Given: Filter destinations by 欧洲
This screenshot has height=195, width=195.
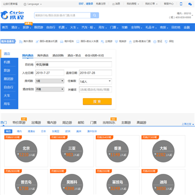Looking at the screenshot, I should point(68,131).
